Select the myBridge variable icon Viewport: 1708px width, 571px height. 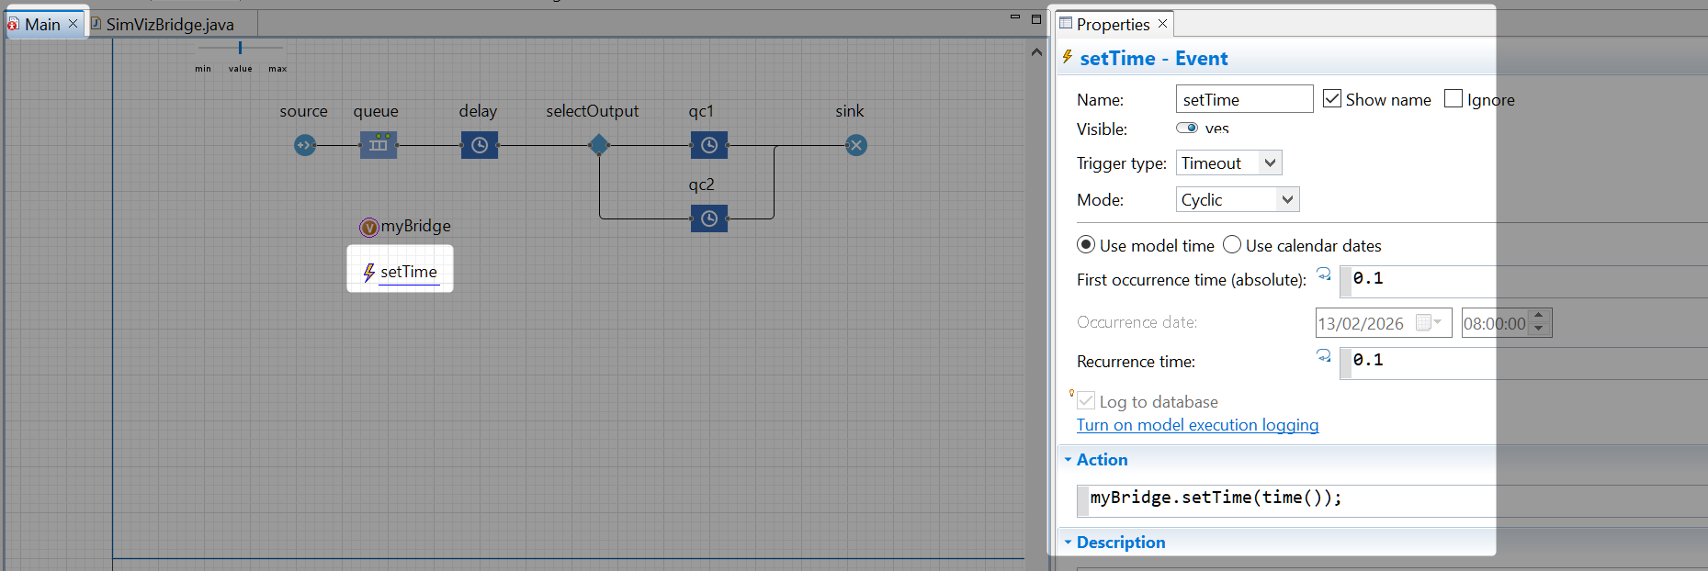click(368, 227)
